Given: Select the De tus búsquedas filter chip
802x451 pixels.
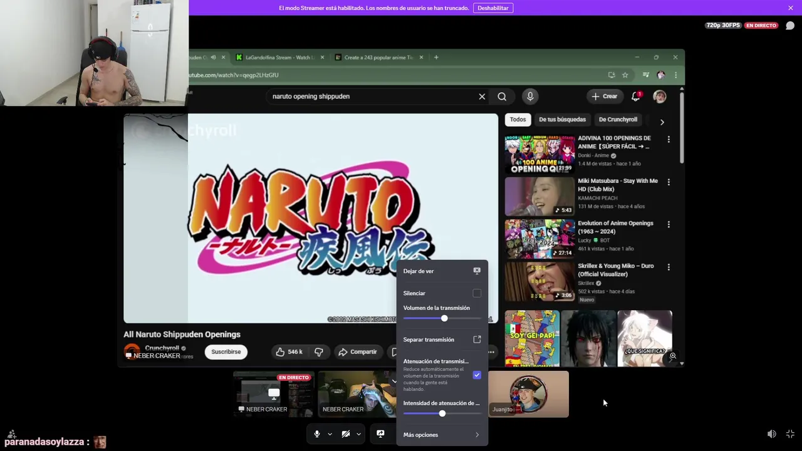Looking at the screenshot, I should 562,120.
